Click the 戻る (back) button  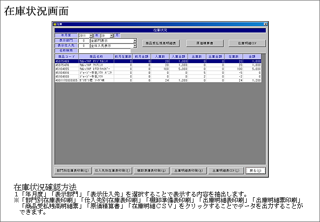point(256,171)
